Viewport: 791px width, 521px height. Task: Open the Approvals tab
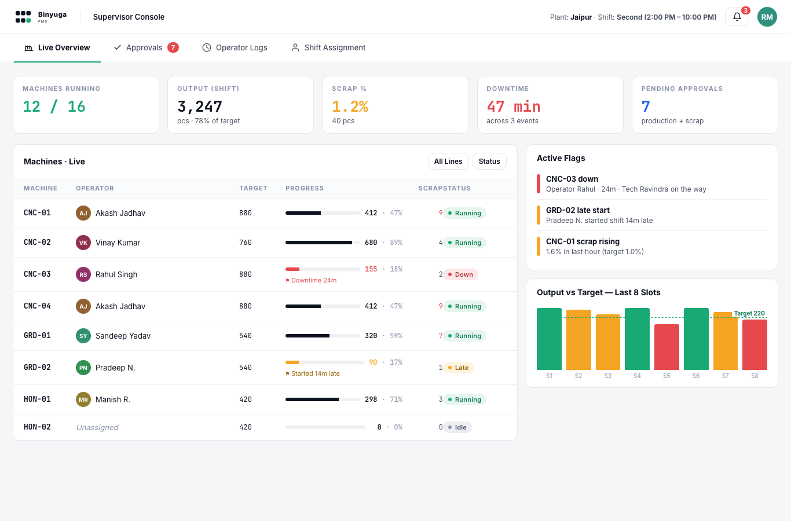point(146,48)
